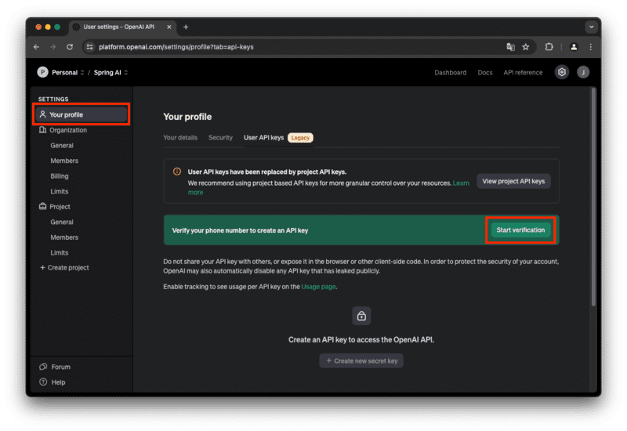The height and width of the screenshot is (431, 627).
Task: Open the browser extensions puzzle icon
Action: pos(549,47)
